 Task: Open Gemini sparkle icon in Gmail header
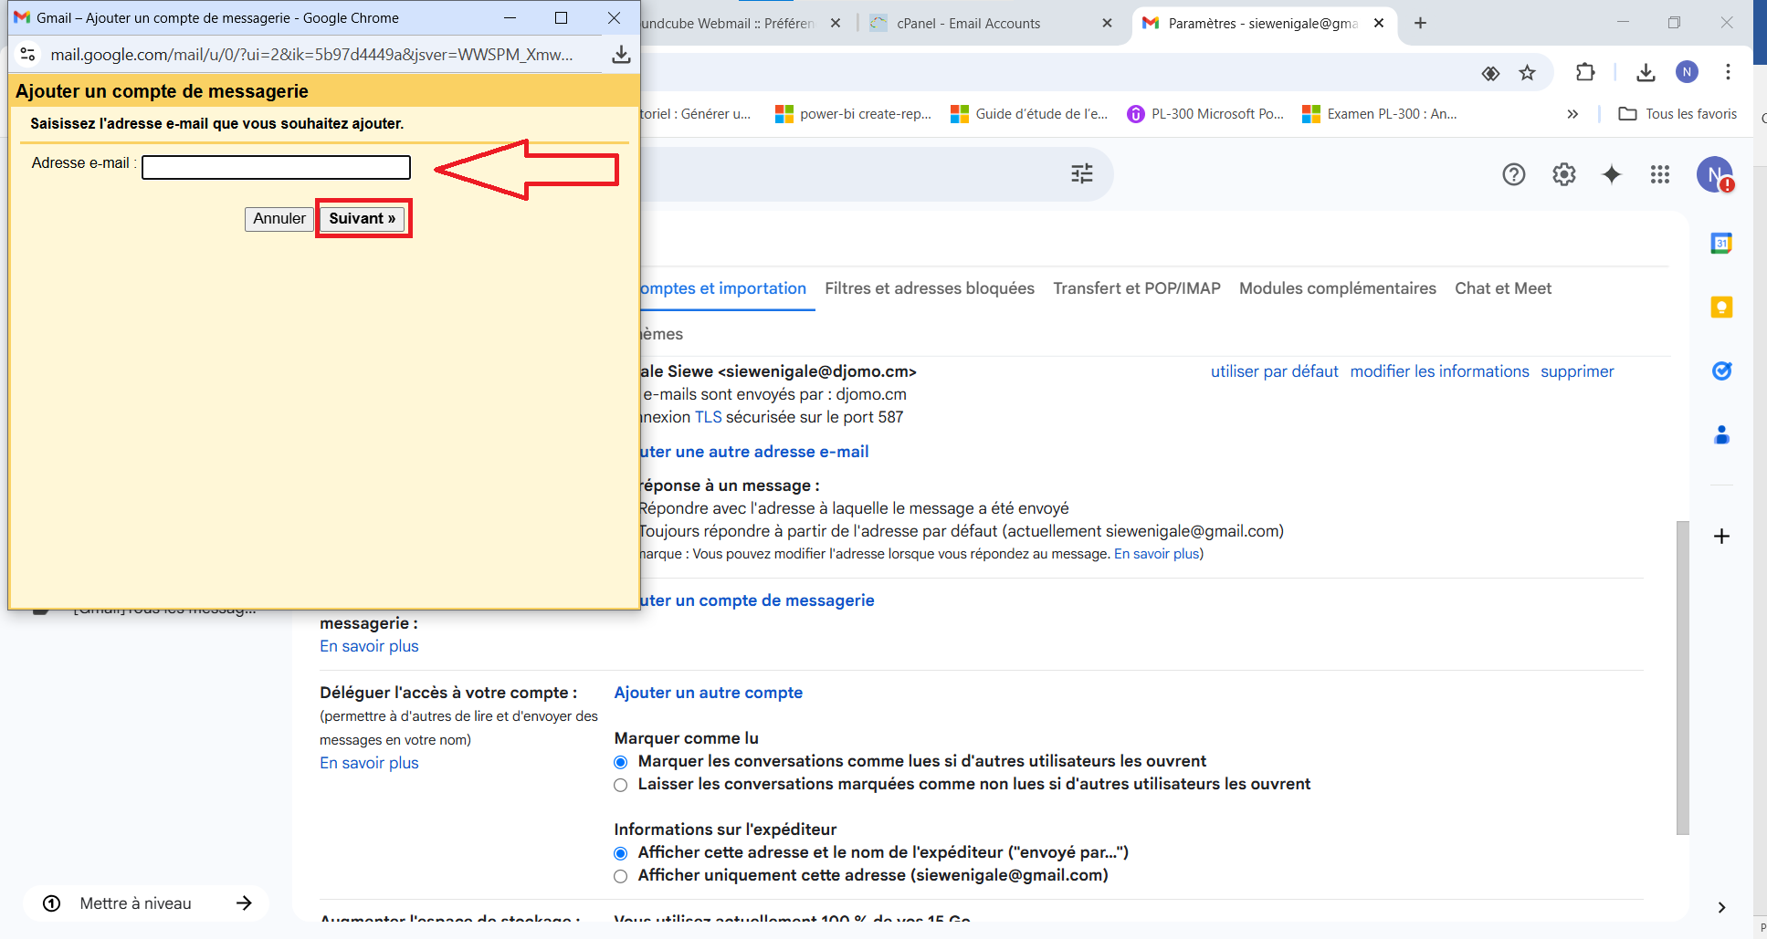(x=1613, y=174)
